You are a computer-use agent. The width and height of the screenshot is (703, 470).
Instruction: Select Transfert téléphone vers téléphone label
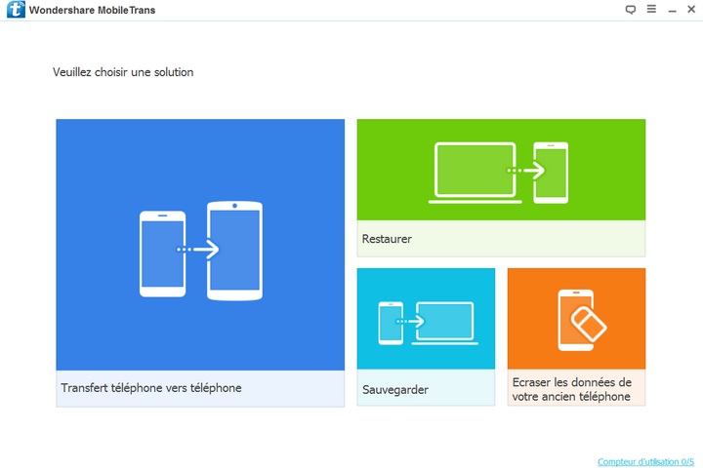[x=151, y=388]
